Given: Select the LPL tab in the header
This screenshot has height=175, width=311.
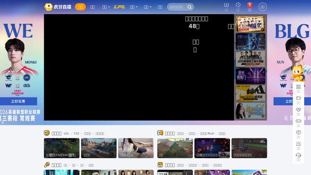Looking at the screenshot, I should (119, 7).
